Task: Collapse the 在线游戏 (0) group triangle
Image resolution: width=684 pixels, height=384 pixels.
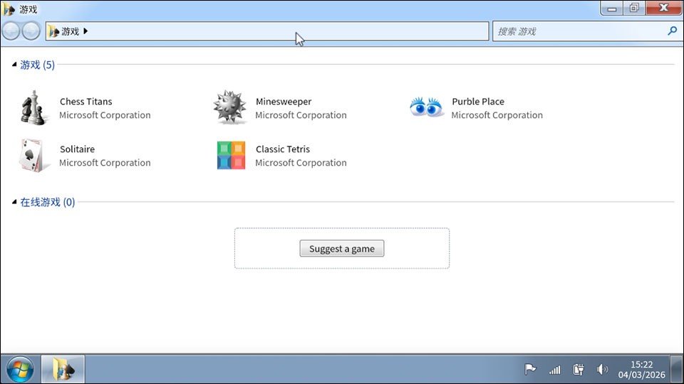Action: click(x=14, y=201)
